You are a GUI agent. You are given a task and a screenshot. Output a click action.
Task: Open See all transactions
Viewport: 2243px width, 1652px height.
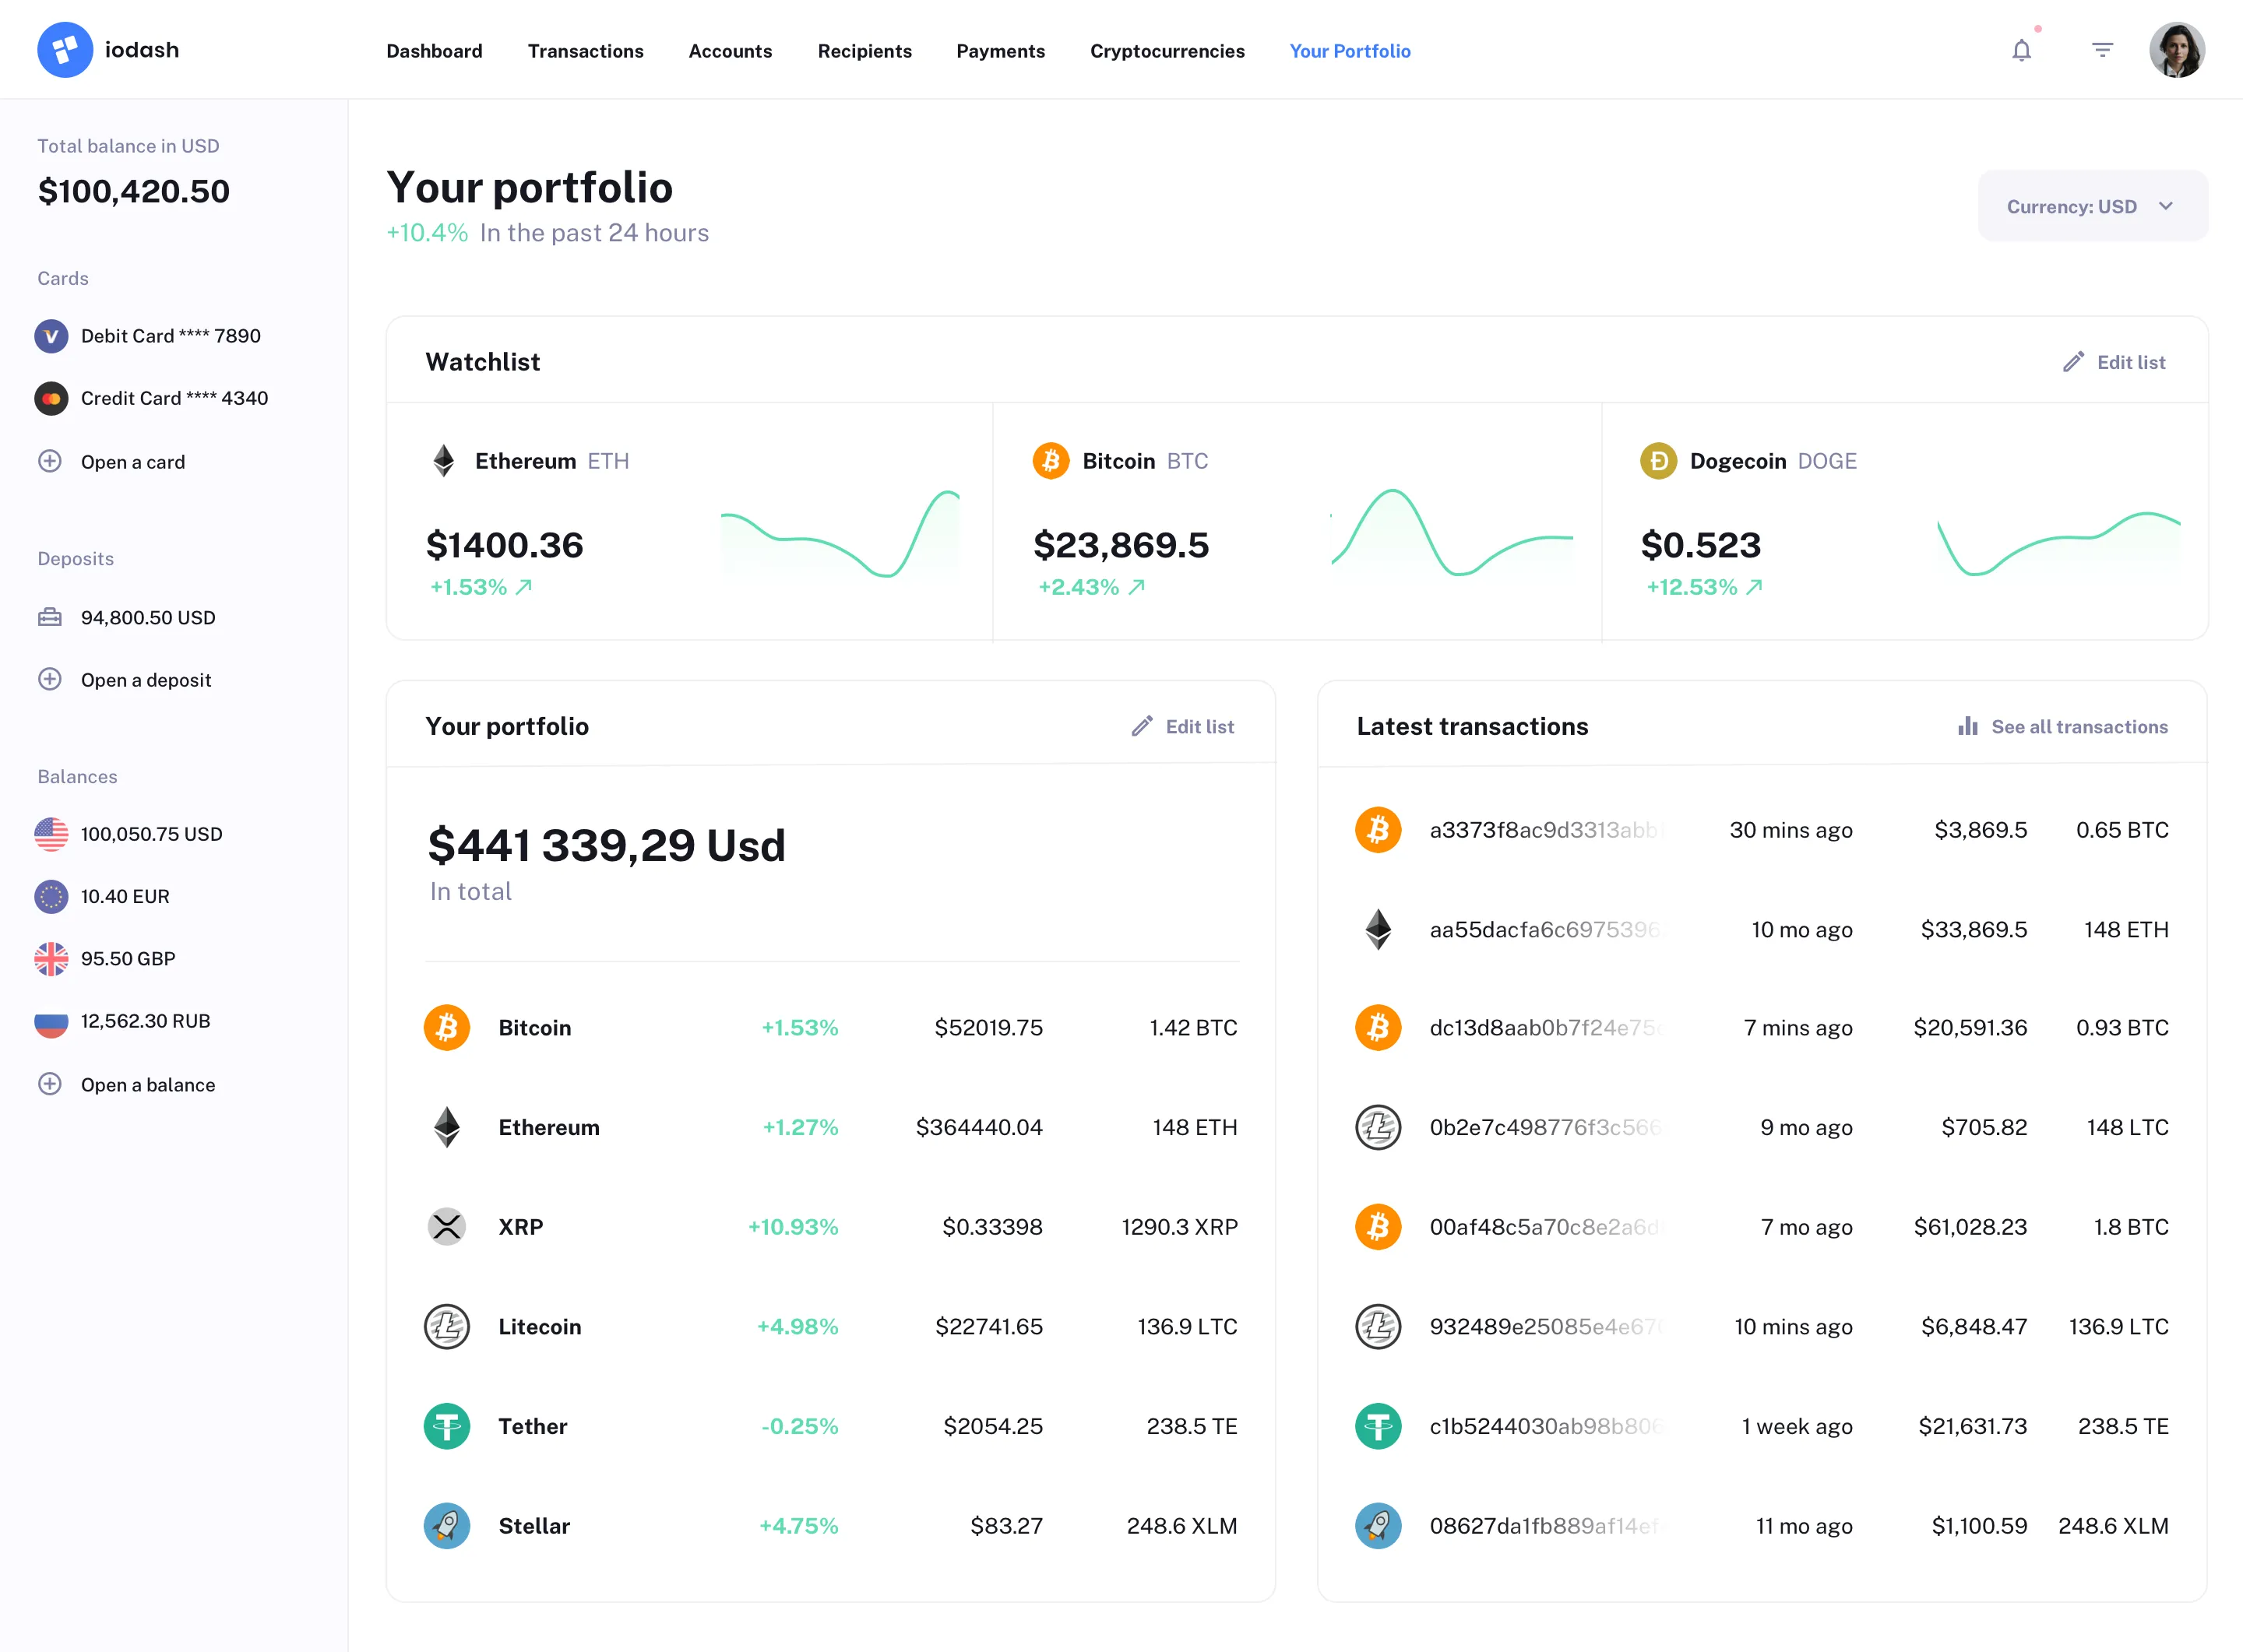2063,726
